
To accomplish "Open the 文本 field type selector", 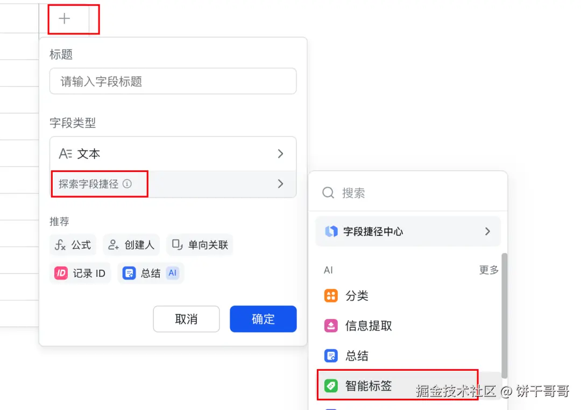I will (x=173, y=154).
